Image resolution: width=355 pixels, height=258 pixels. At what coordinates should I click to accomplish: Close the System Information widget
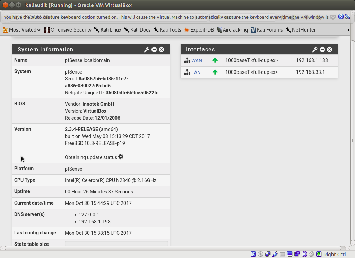[x=162, y=49]
